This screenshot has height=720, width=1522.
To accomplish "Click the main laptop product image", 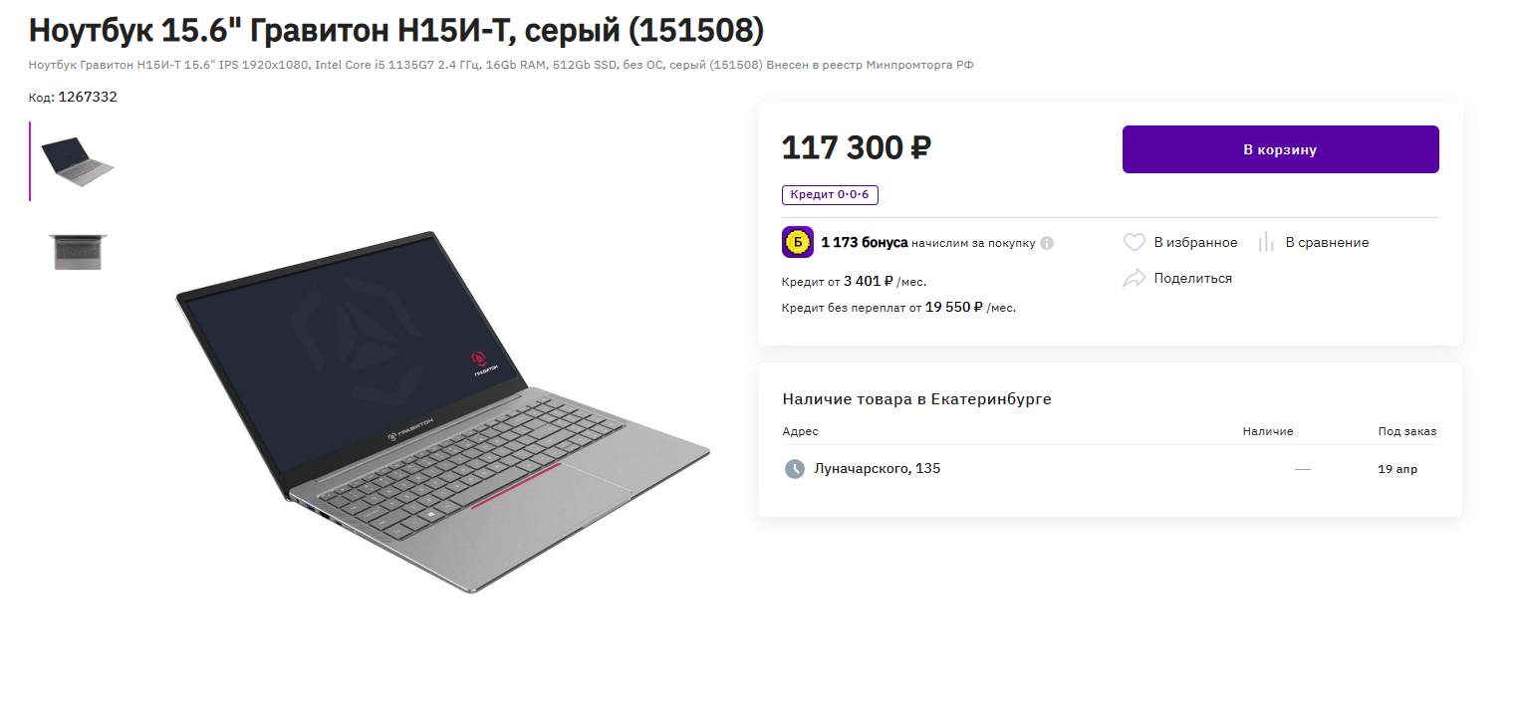I will pos(443,413).
